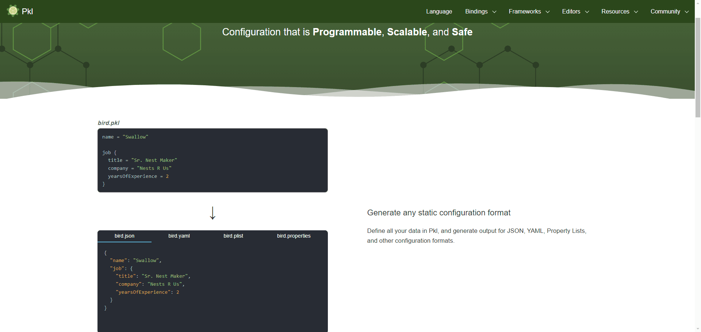
Task: Click the "yearsOfExperience": 2 JSON line
Action: [148, 292]
